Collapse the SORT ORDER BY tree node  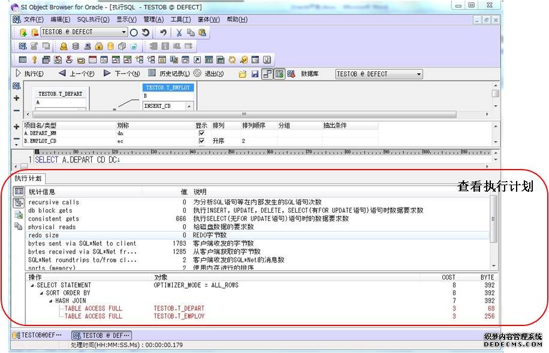click(x=41, y=293)
